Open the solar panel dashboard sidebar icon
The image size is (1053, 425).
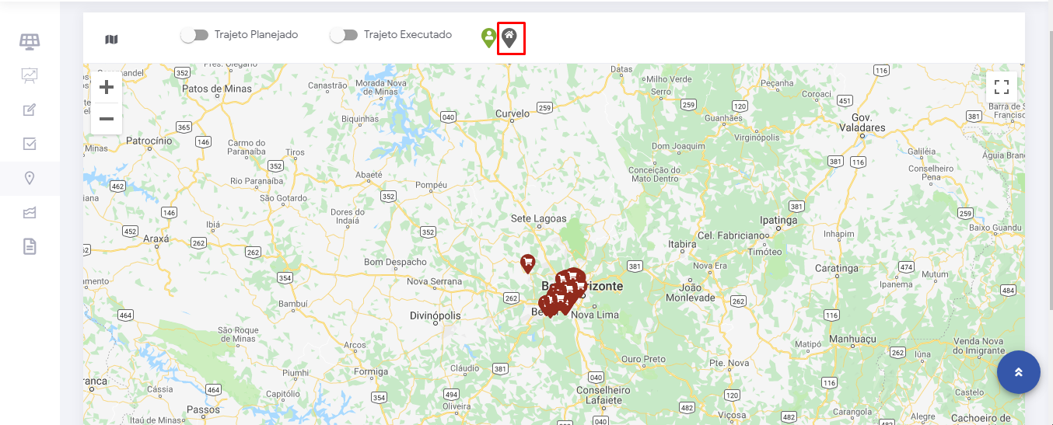point(30,41)
